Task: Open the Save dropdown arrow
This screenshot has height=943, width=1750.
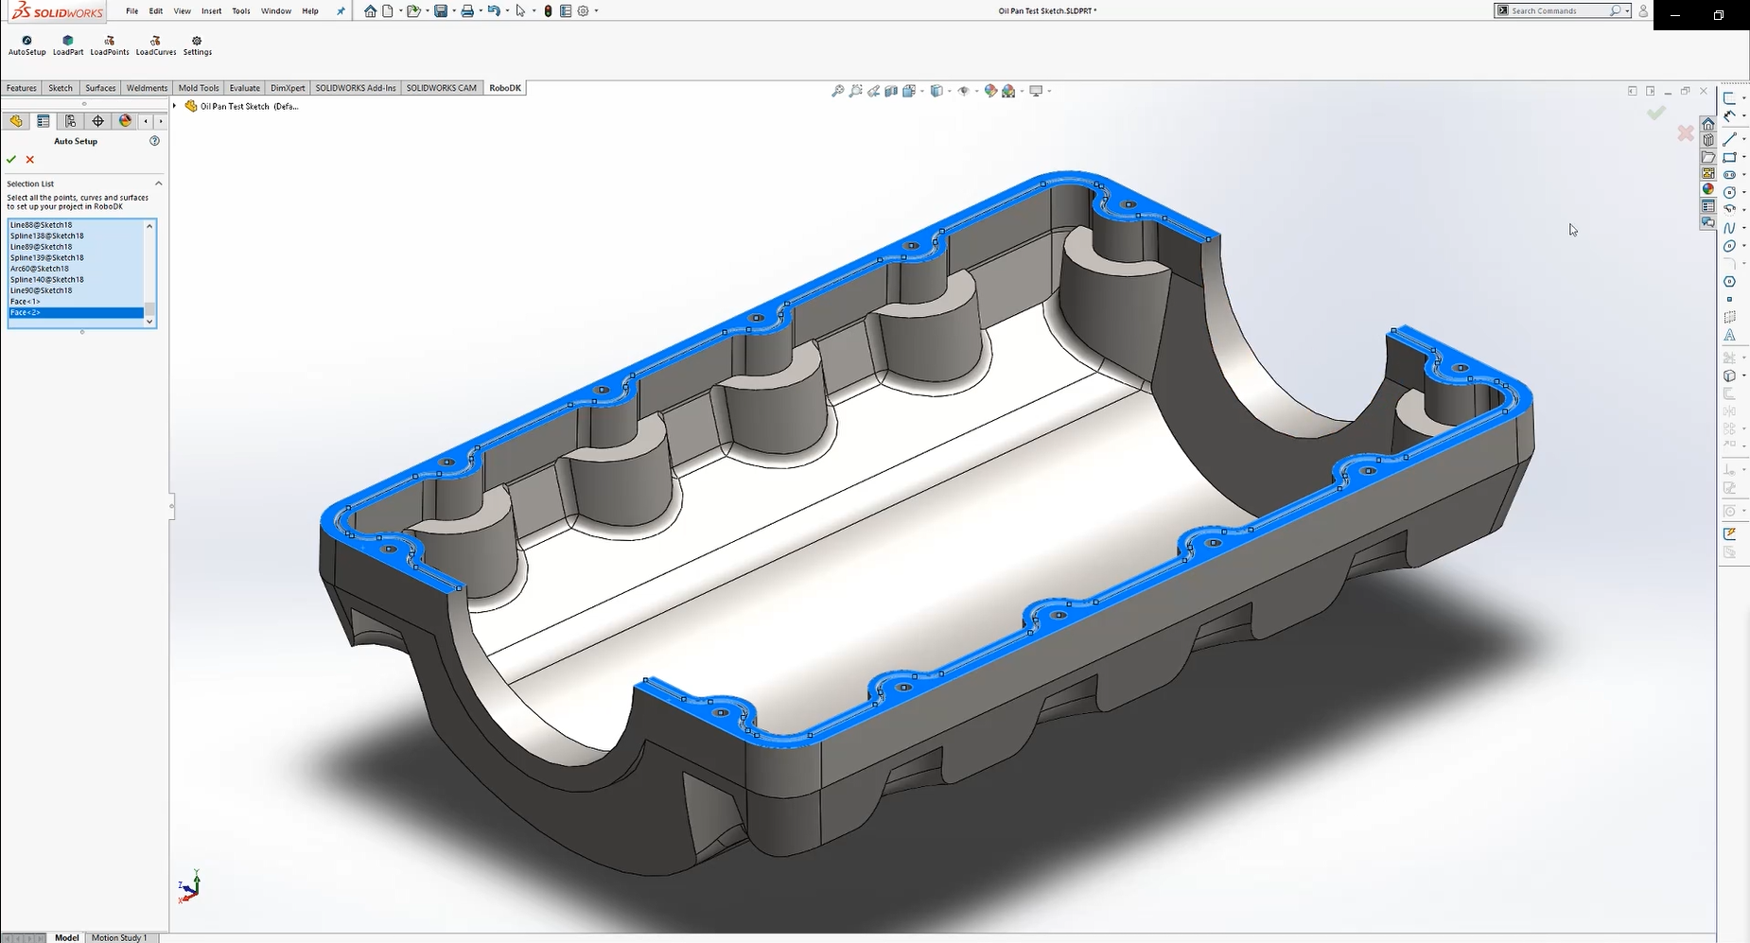Action: pos(453,11)
